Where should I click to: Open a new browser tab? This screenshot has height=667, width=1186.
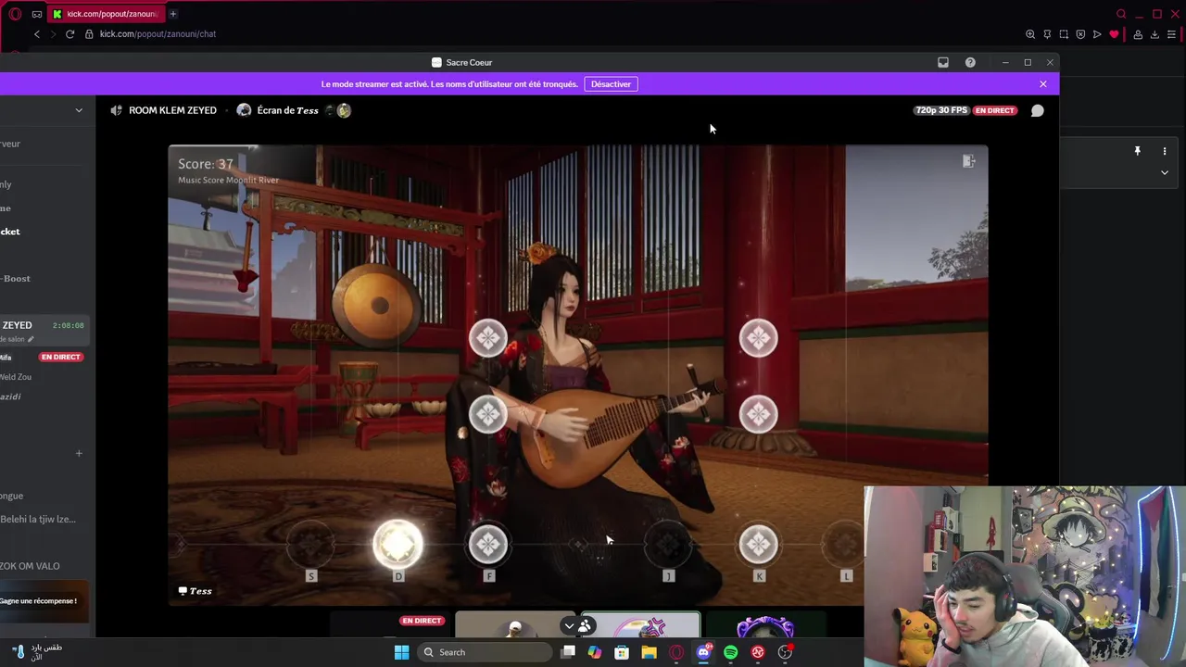tap(173, 14)
